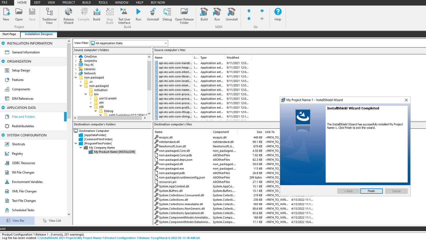Select msquic.dll in destination files
The height and width of the screenshot is (240, 426).
(166, 137)
